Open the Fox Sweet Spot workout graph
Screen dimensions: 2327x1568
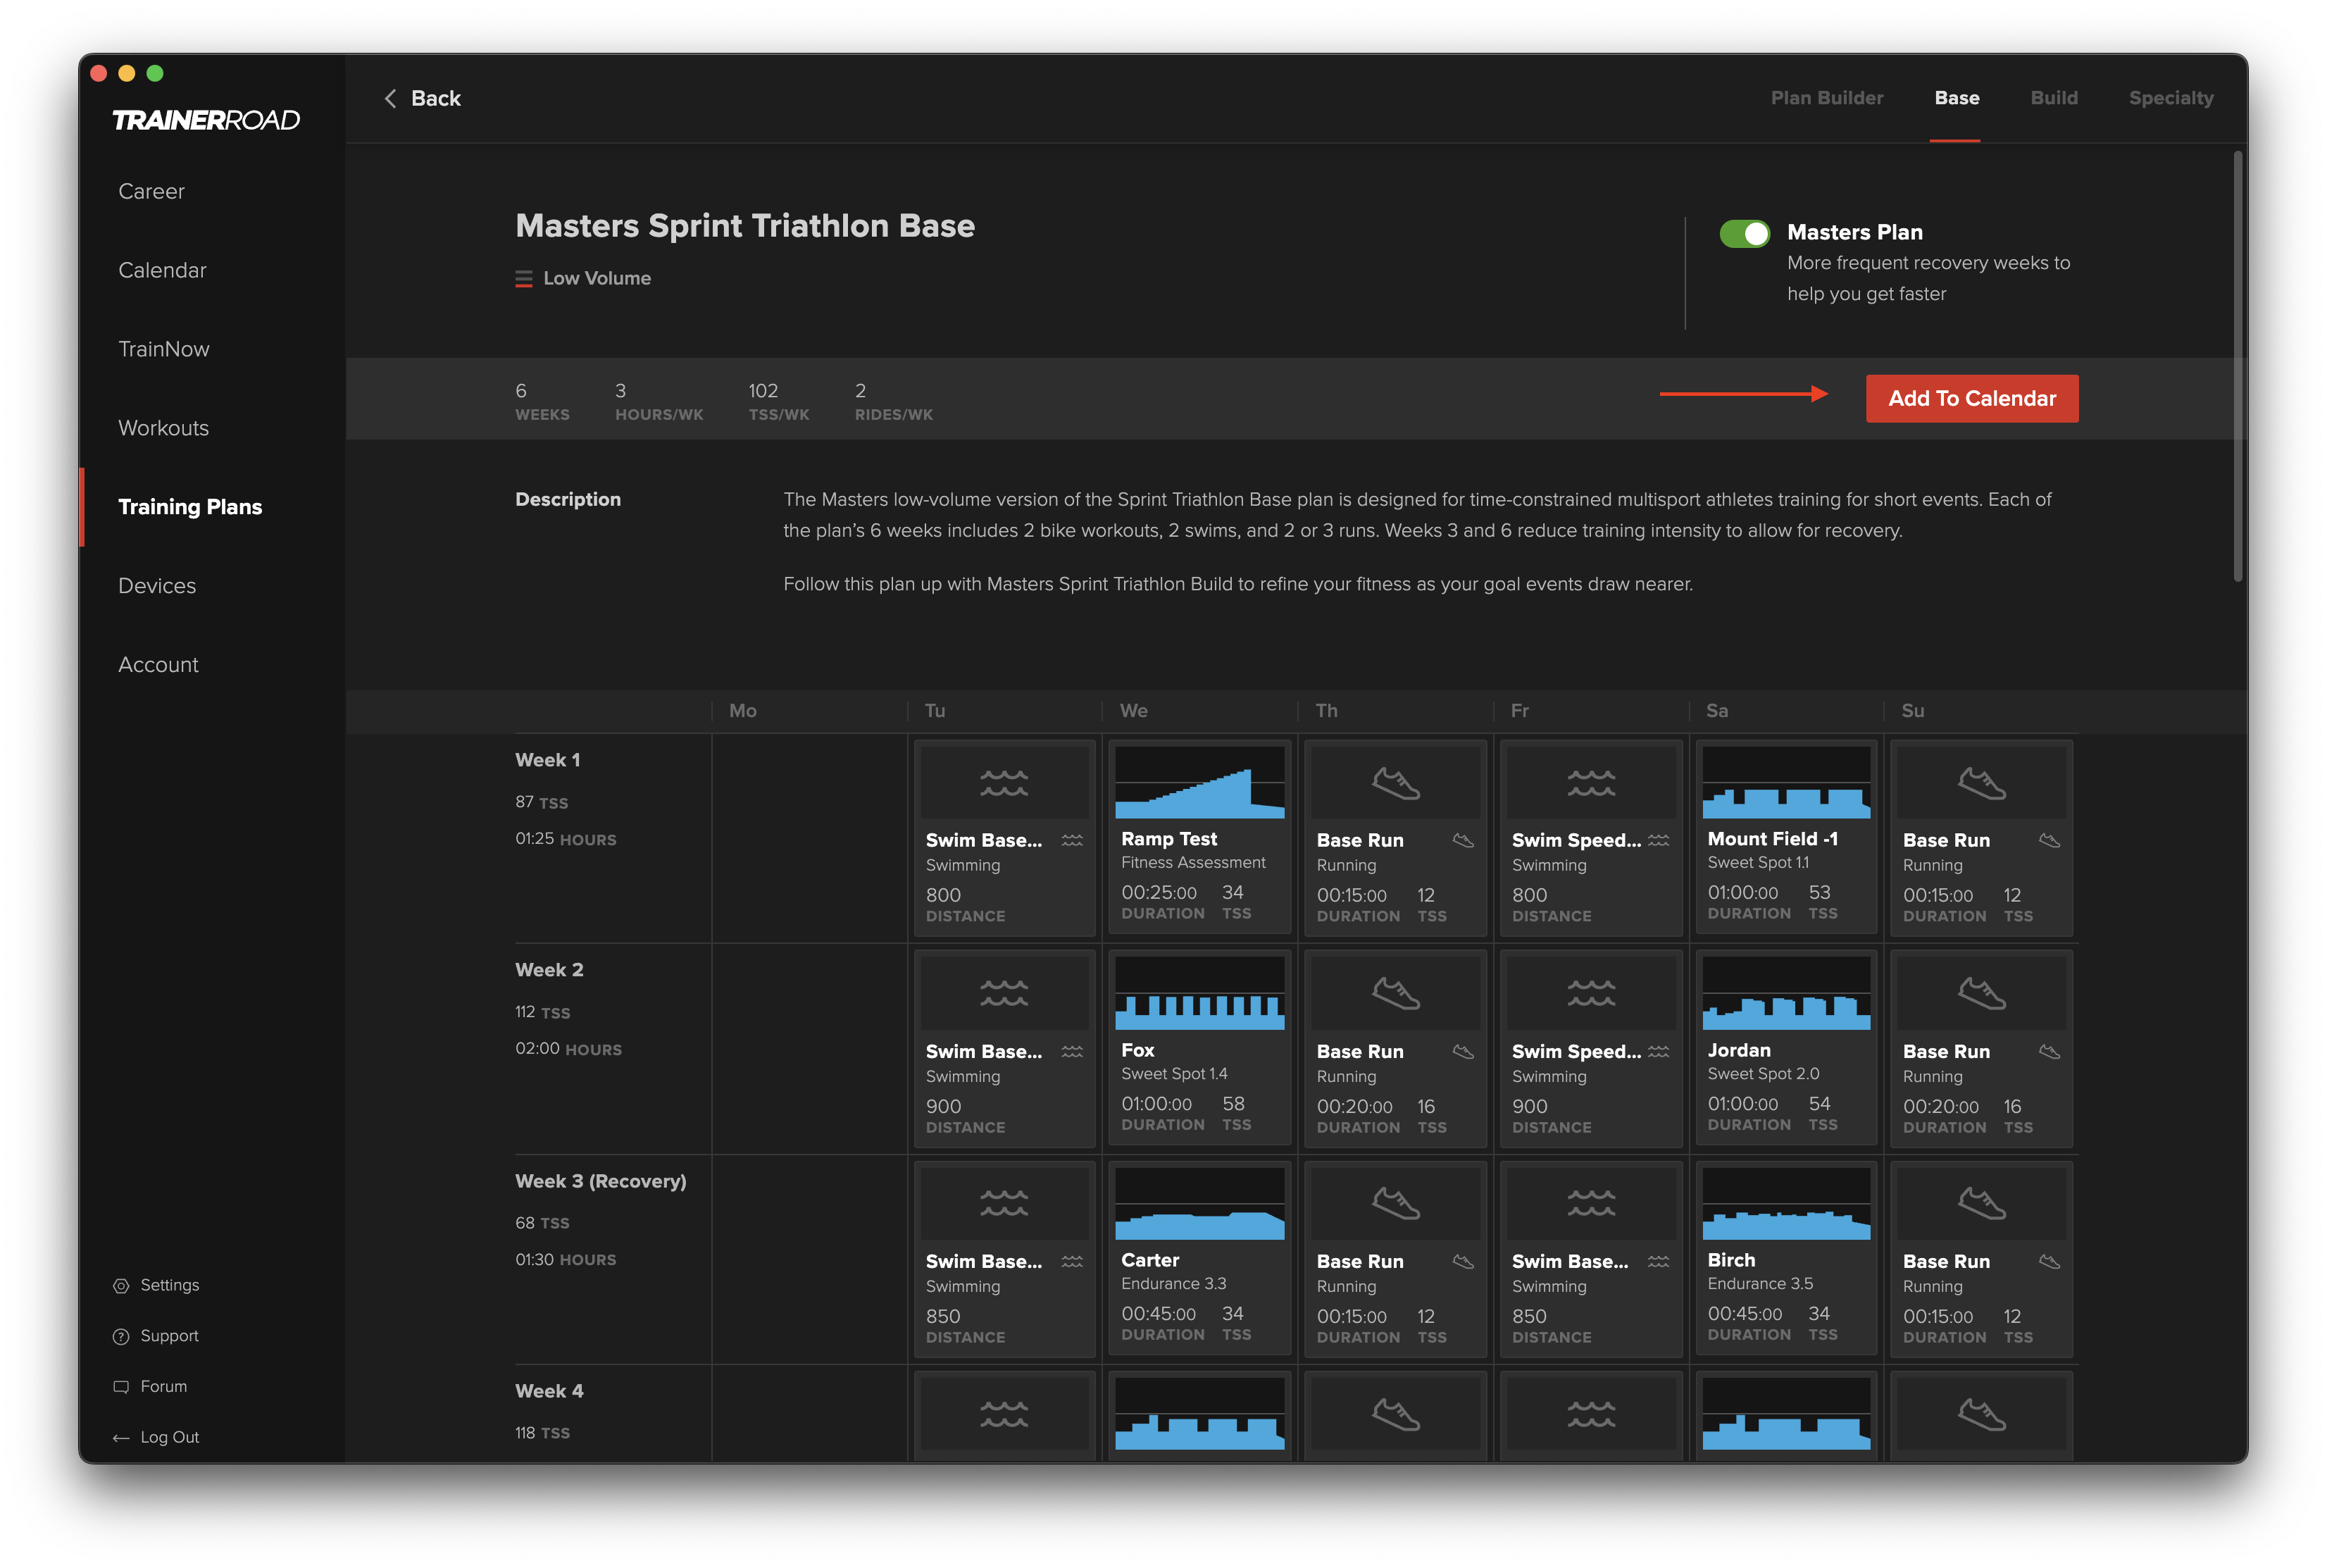1199,993
